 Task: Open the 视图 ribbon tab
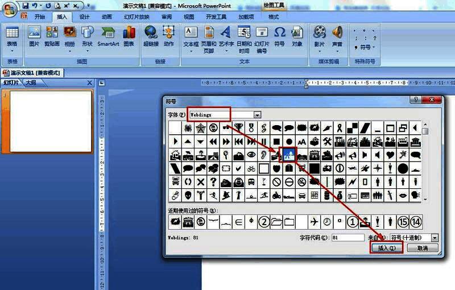click(x=188, y=17)
